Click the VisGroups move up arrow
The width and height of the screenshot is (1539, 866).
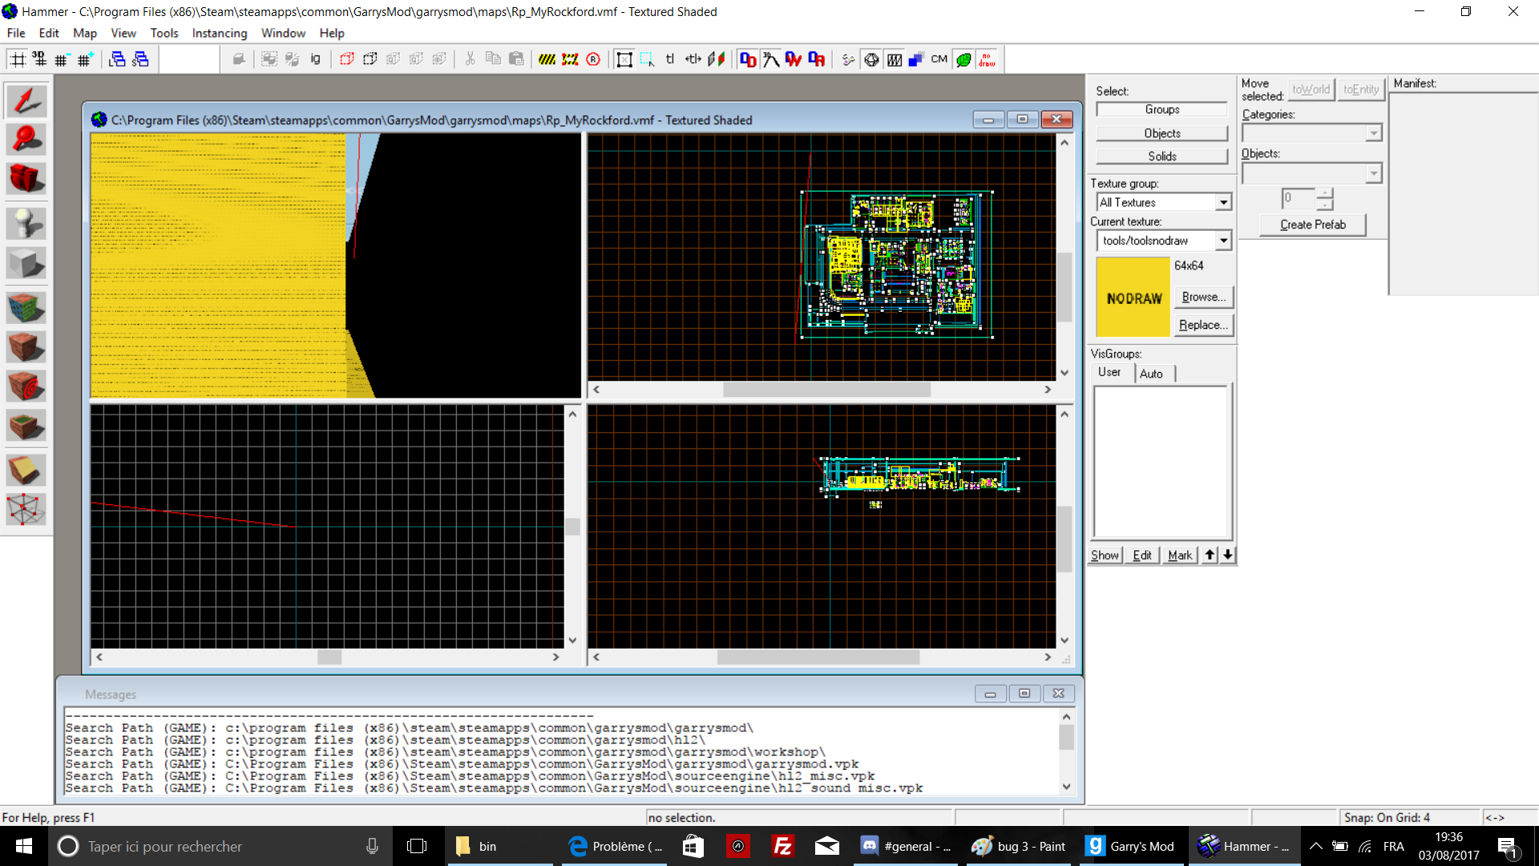click(x=1210, y=555)
